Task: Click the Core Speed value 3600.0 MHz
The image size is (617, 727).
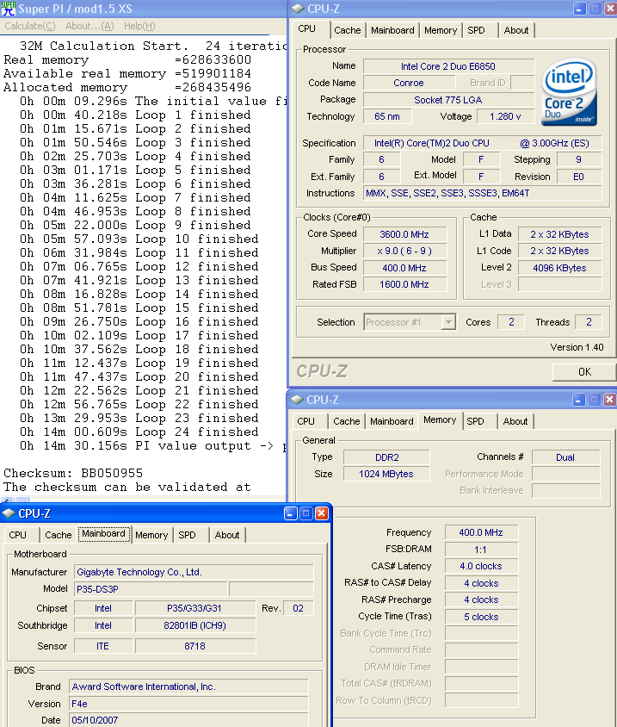Action: (404, 234)
